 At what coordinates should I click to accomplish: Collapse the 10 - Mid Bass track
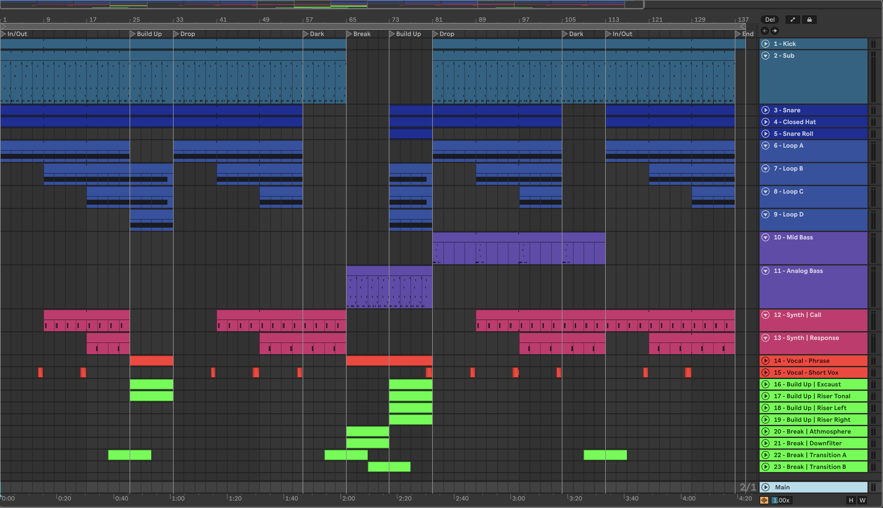(x=765, y=237)
